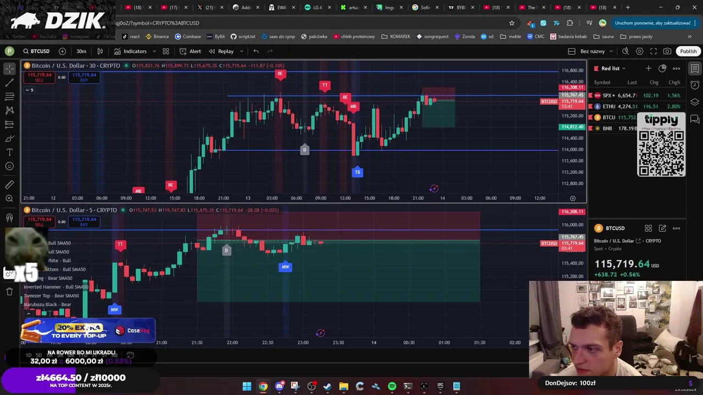Open the forecasting and measurement tools

(9, 125)
